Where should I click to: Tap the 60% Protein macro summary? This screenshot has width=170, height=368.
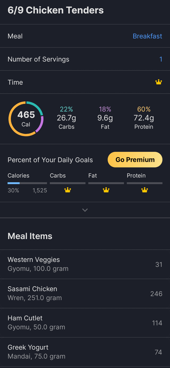click(x=144, y=118)
